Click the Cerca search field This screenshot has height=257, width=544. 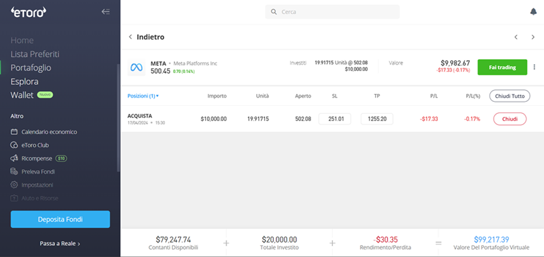(x=332, y=12)
